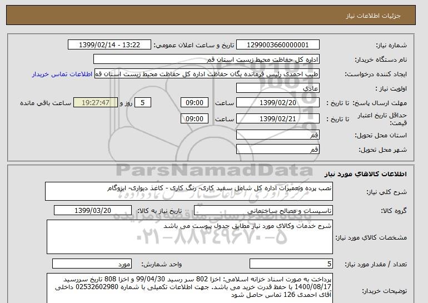Click the توضیحات خریدار label
Image resolution: width=428 pixels, height=303 pixels.
(384, 291)
